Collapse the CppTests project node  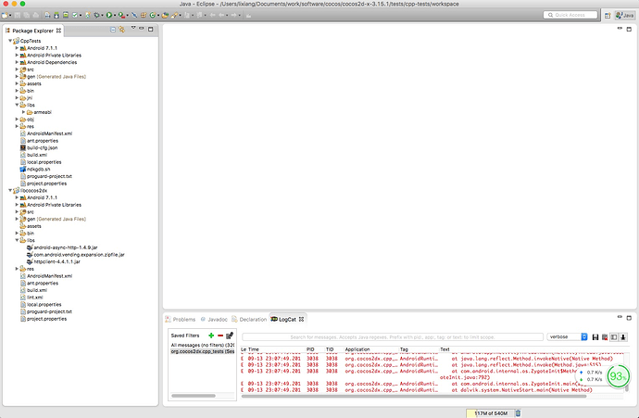coord(10,41)
